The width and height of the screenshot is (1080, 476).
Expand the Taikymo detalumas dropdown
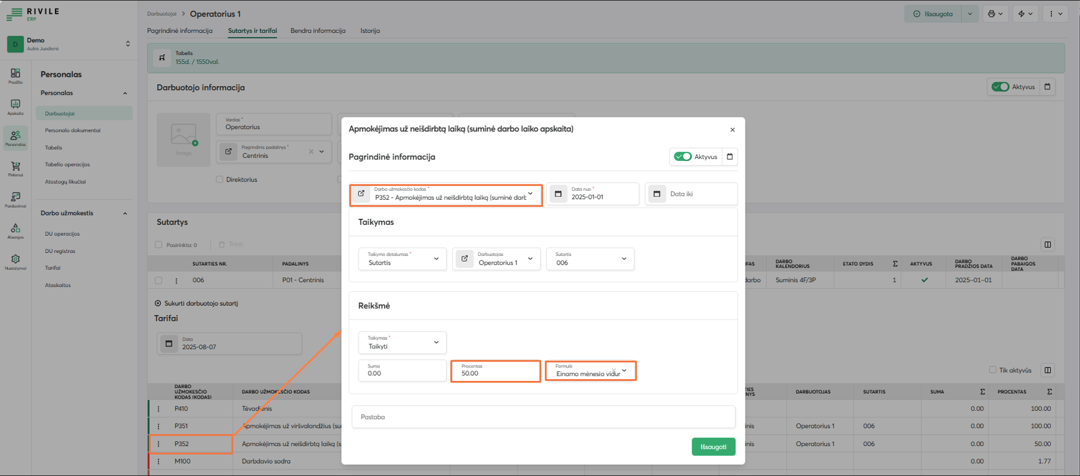[402, 259]
